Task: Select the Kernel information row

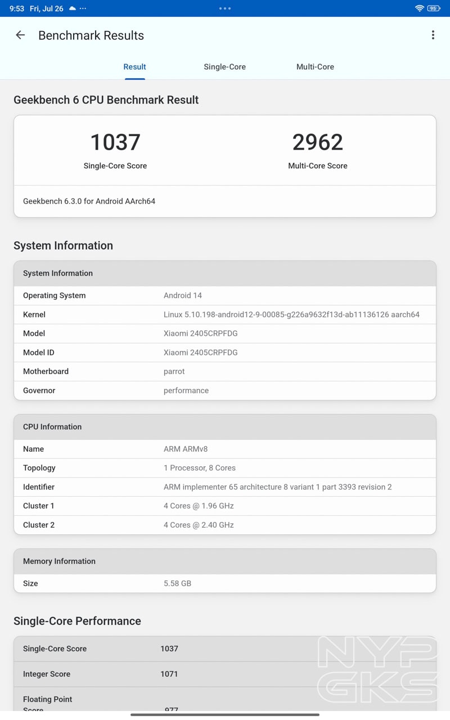Action: (224, 314)
